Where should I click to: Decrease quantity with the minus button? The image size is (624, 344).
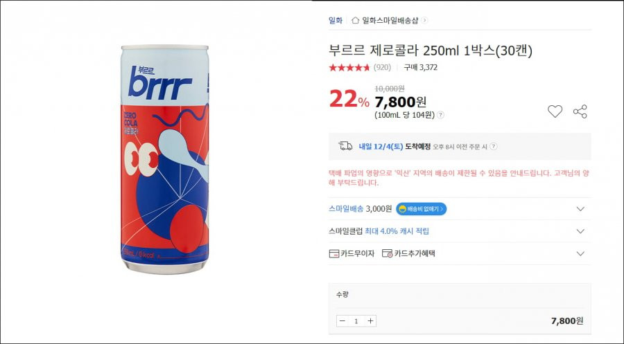pyautogui.click(x=342, y=321)
